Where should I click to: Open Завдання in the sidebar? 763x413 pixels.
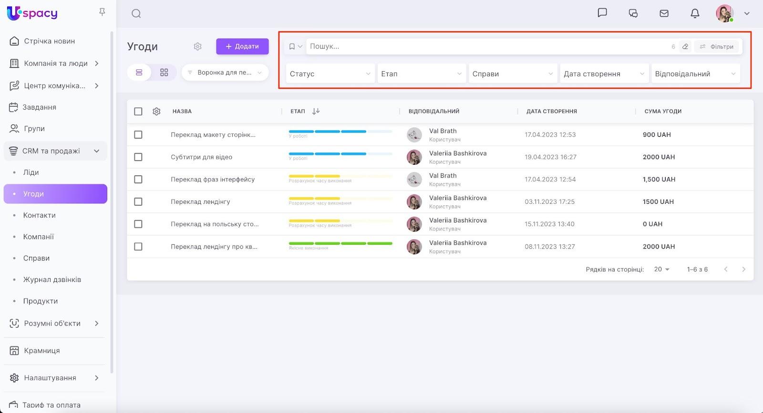coord(39,107)
